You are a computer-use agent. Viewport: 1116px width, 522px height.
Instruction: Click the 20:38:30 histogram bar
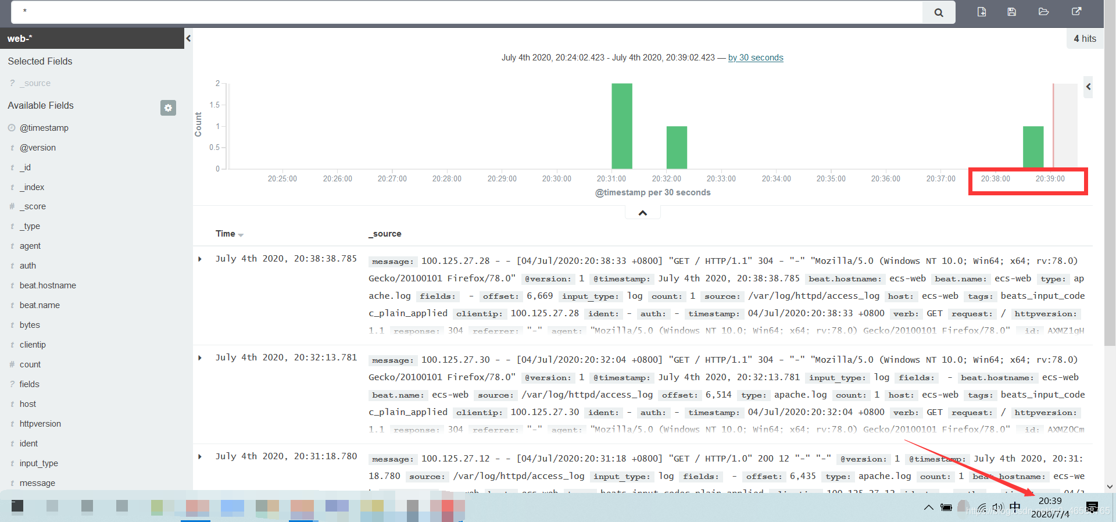(x=1033, y=148)
